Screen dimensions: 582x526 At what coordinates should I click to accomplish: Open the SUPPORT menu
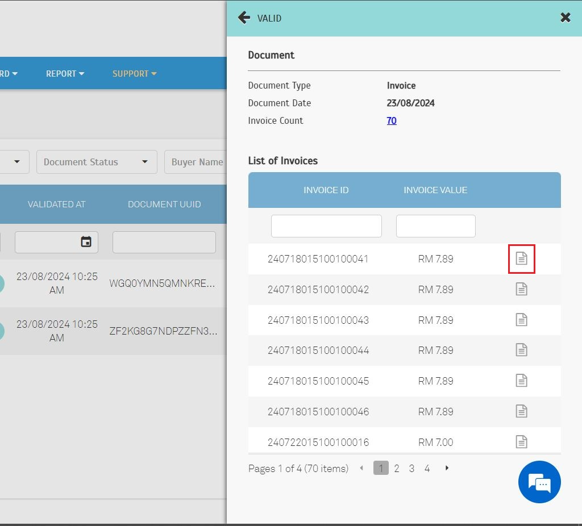pos(134,74)
